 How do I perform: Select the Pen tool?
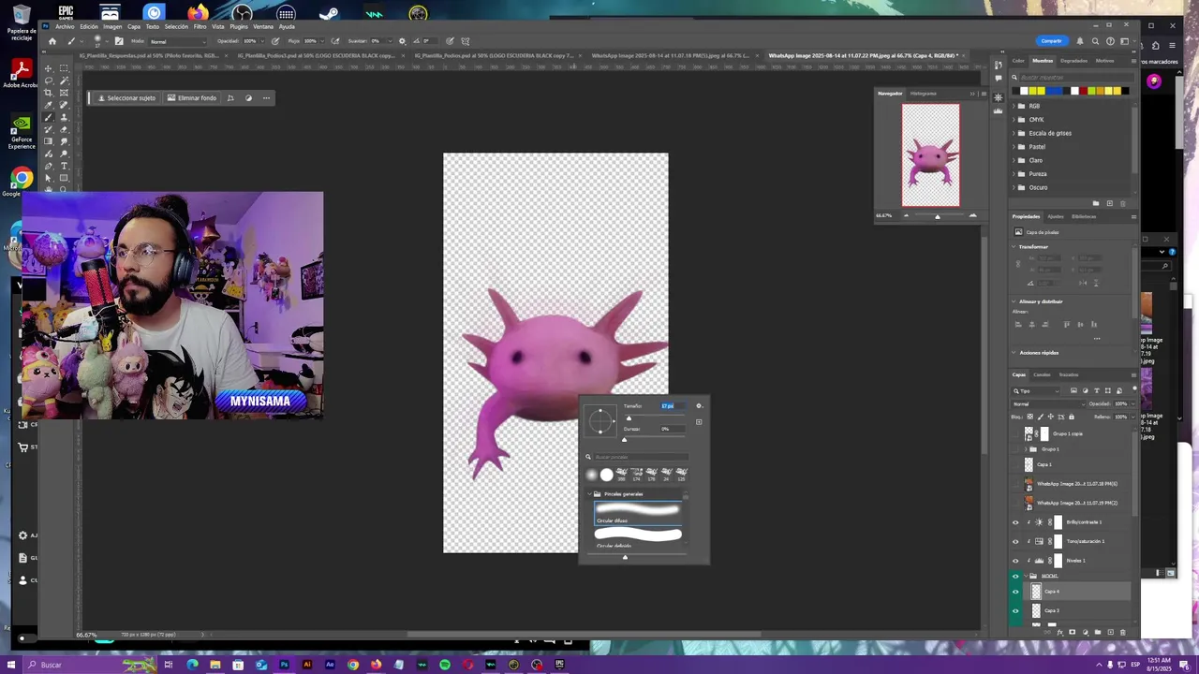click(x=49, y=166)
